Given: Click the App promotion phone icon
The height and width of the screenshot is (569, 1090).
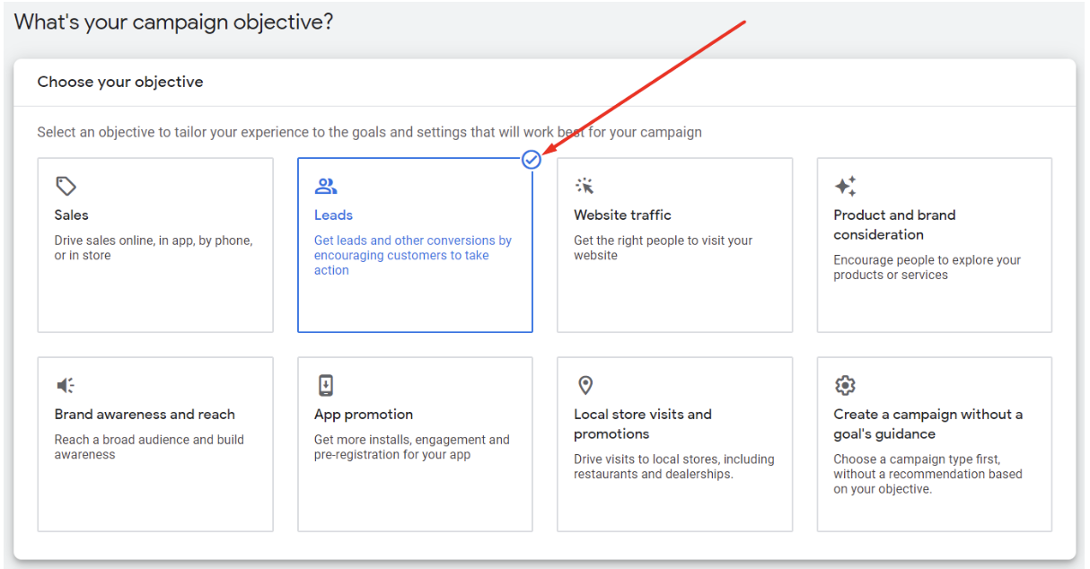Looking at the screenshot, I should tap(326, 385).
